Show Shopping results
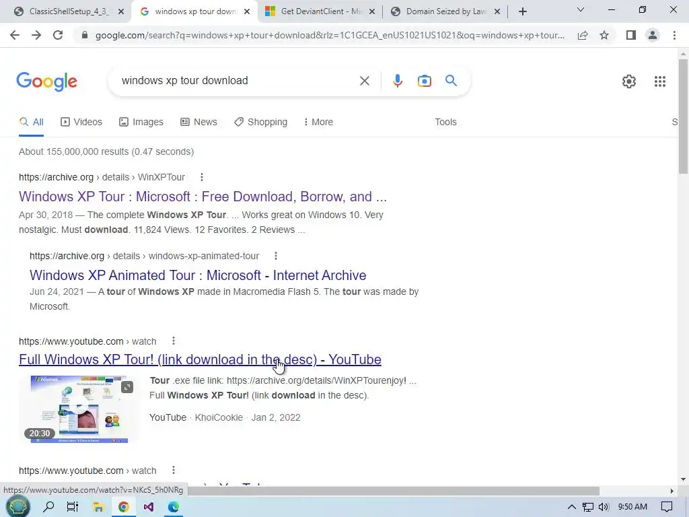 click(260, 122)
